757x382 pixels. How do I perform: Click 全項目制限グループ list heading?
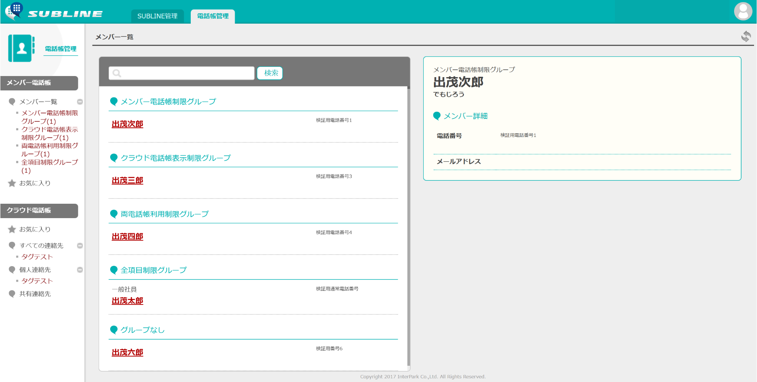pyautogui.click(x=153, y=271)
